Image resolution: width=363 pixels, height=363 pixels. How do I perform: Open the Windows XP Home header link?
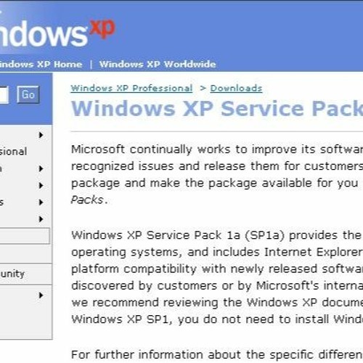tap(41, 65)
